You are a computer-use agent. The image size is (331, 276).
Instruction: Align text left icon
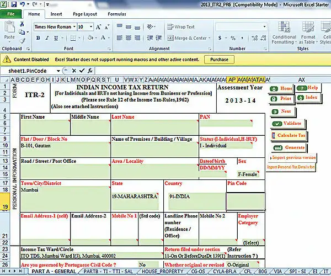120,38
